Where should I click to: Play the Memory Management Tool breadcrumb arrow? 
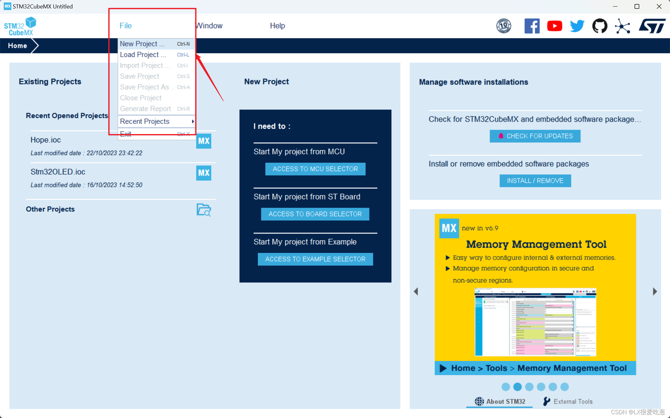click(443, 368)
